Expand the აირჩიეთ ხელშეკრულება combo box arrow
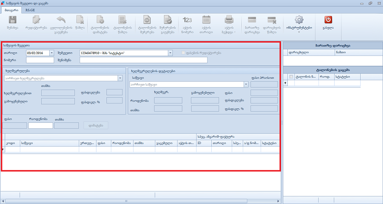This screenshot has width=383, height=204. point(120,78)
